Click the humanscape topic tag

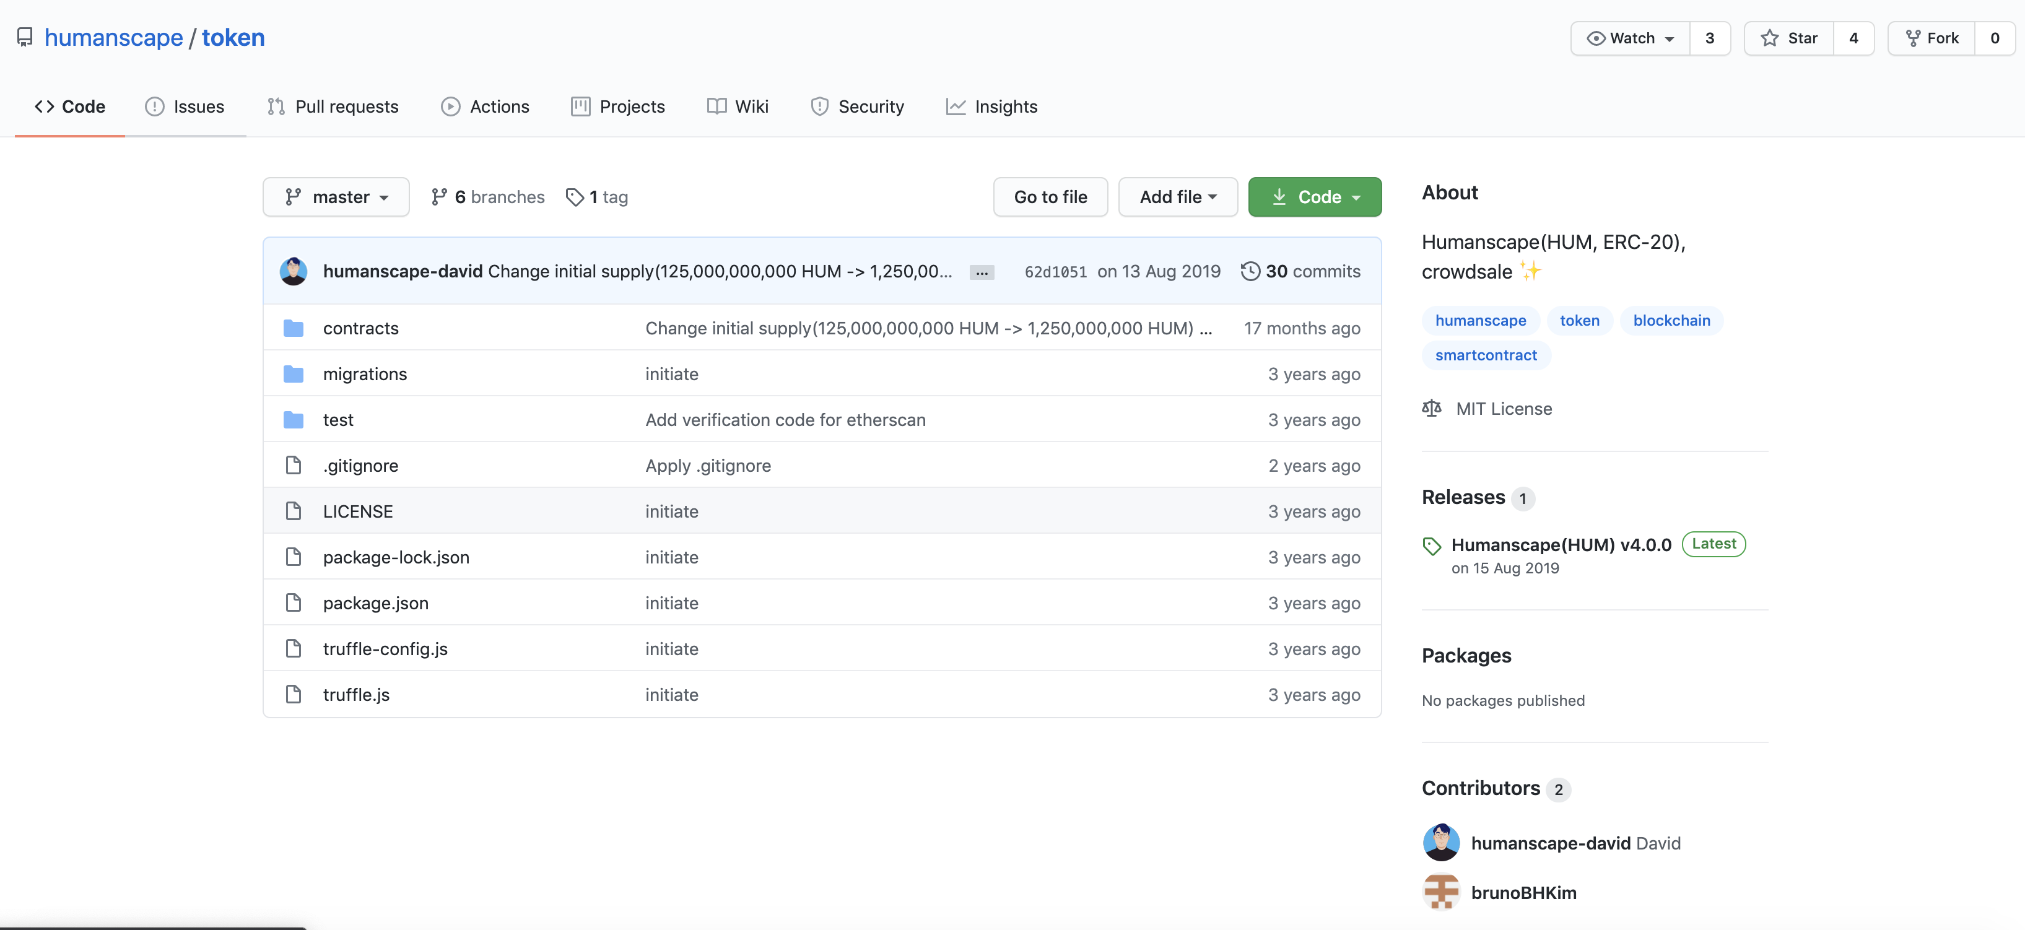pyautogui.click(x=1480, y=320)
